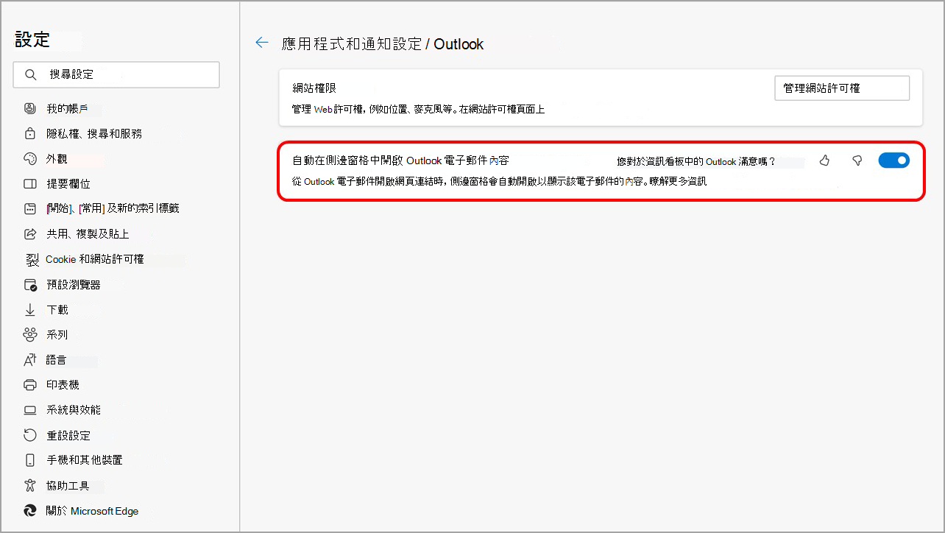
Task: Toggle off auto-open Outlook email in sidebar
Action: tap(894, 160)
